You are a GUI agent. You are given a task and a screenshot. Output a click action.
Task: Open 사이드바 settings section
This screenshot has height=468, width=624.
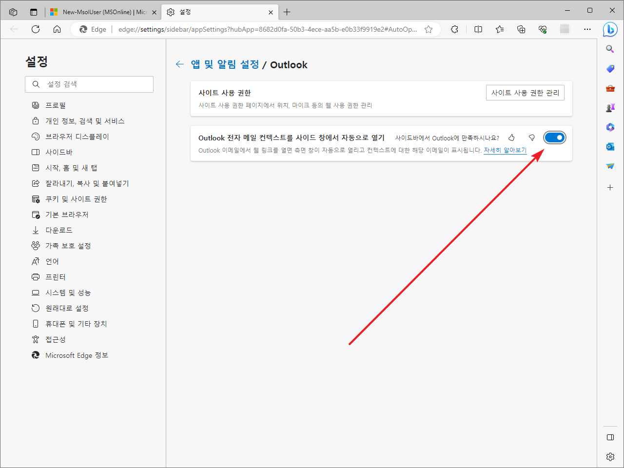pos(59,152)
